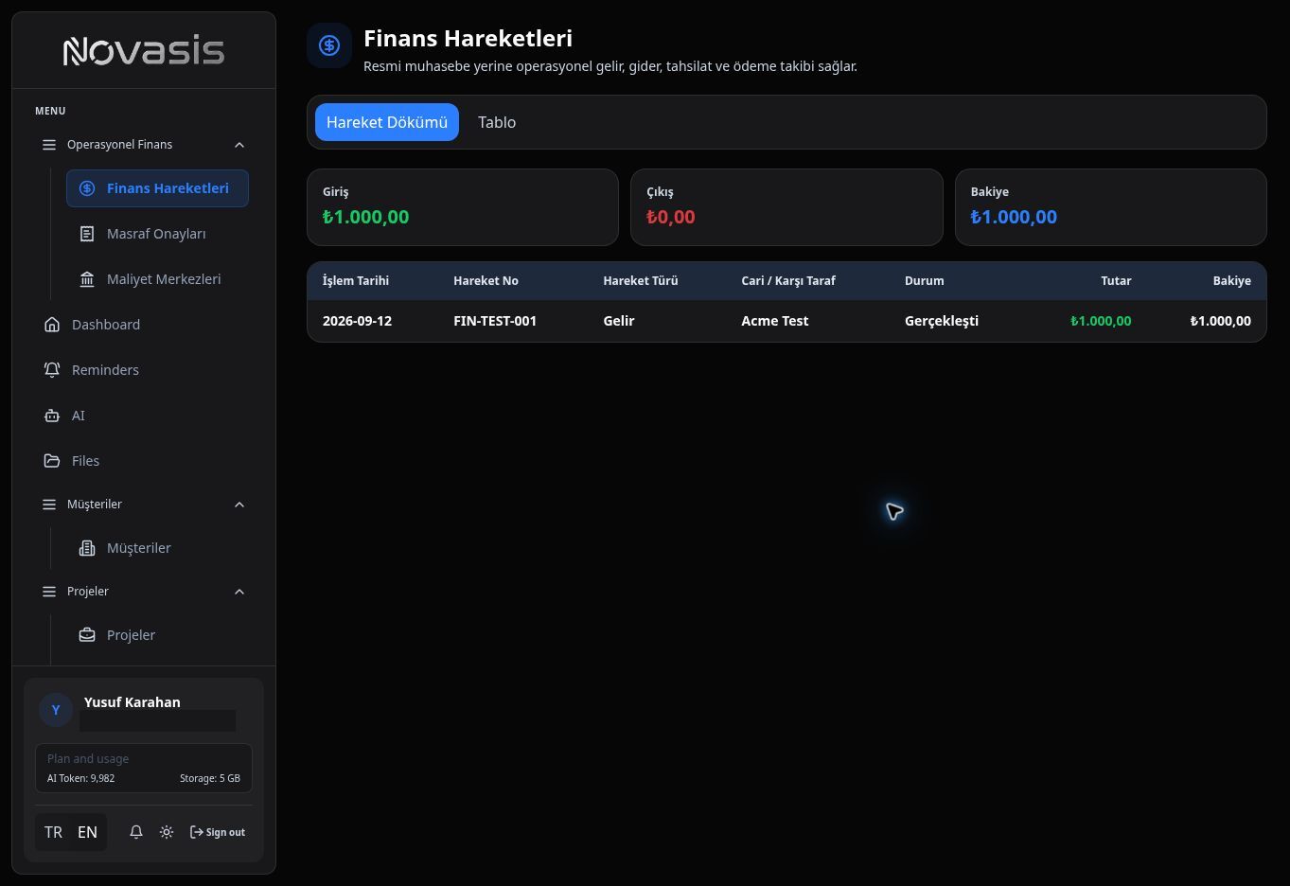Click the Acme Test counterparty cell
The width and height of the screenshot is (1290, 886).
click(775, 321)
